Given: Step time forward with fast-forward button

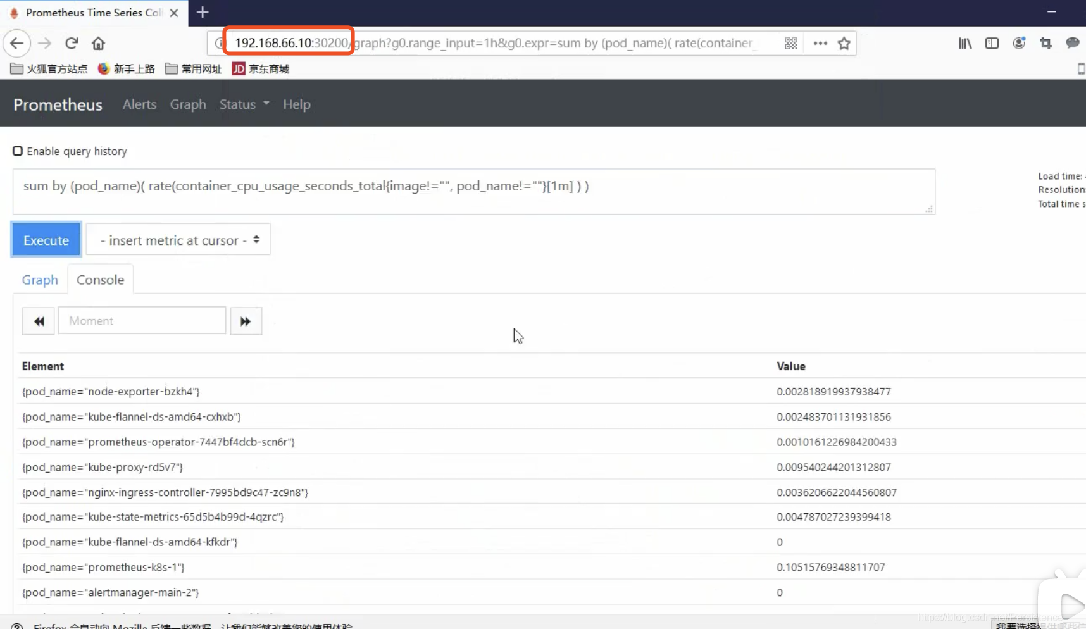Looking at the screenshot, I should [246, 321].
